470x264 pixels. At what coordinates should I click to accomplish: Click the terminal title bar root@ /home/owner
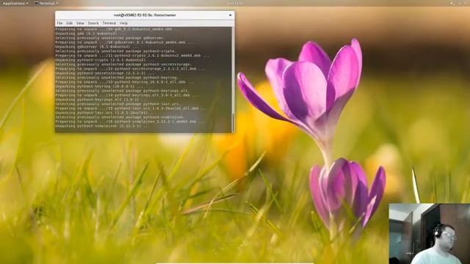pyautogui.click(x=145, y=15)
